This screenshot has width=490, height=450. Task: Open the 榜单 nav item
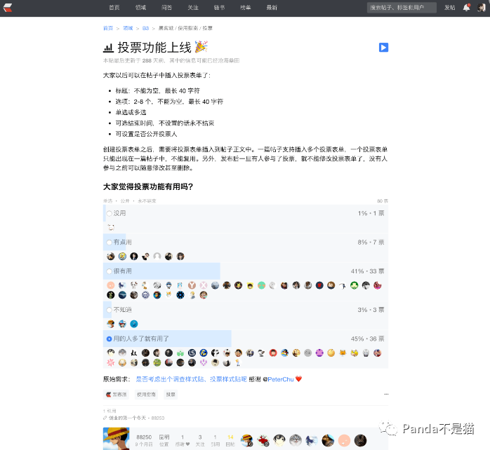[x=245, y=8]
